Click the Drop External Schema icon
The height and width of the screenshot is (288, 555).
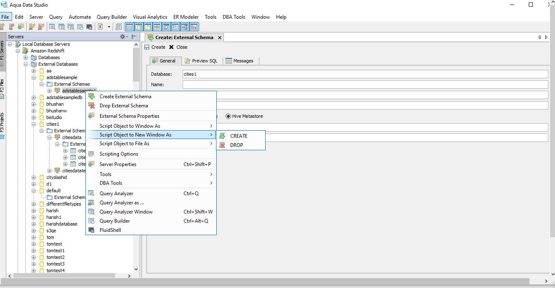(x=91, y=106)
